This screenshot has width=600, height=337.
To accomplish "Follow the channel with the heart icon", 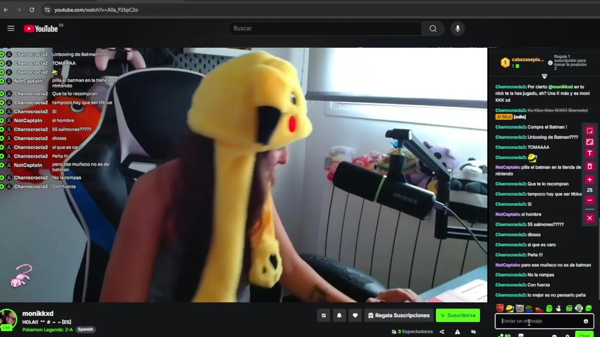I will pyautogui.click(x=355, y=315).
